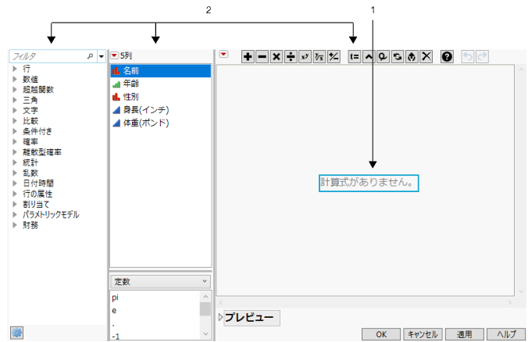Select the 身長(インチ) column
528x342 pixels.
(161, 110)
